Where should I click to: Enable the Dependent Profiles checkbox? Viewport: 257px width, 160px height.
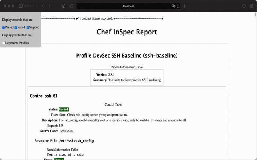[4, 43]
